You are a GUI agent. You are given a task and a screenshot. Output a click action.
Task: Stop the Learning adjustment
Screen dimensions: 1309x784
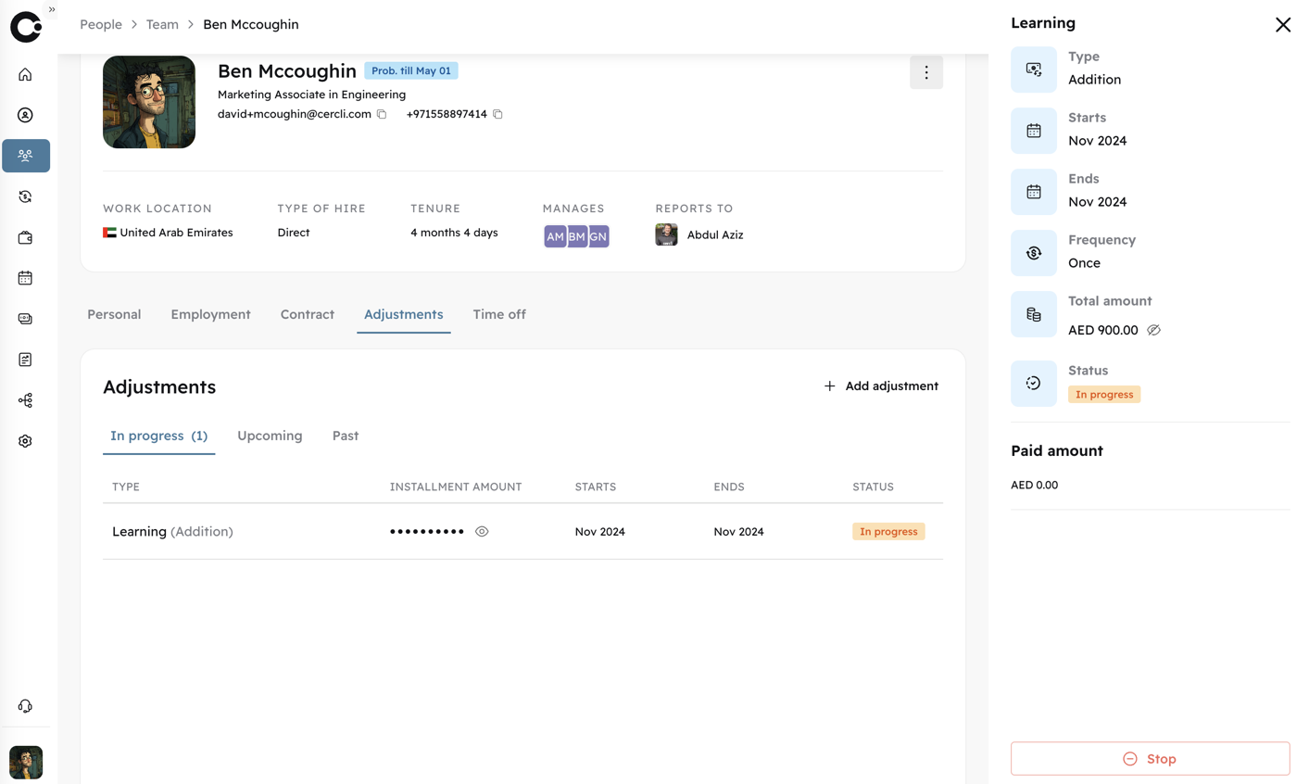pos(1150,758)
